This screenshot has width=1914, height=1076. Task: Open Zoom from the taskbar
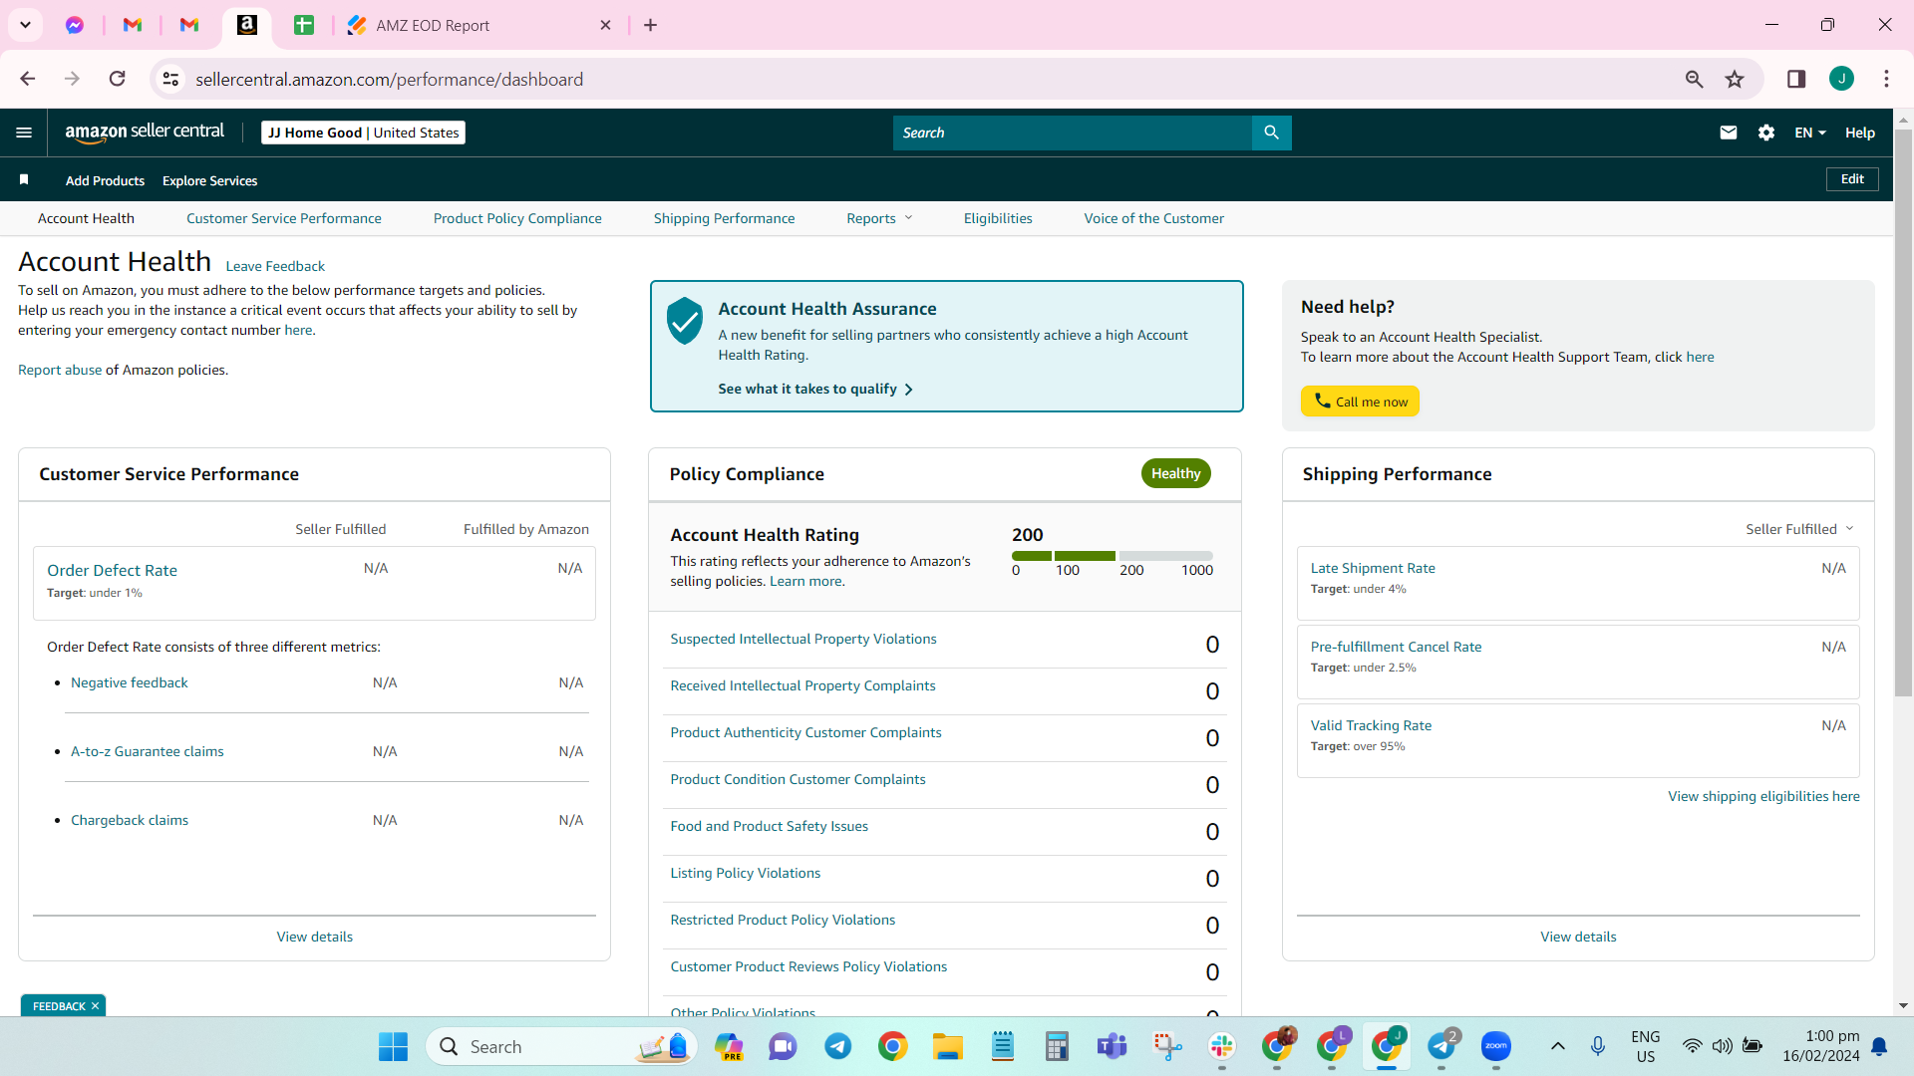point(1495,1046)
